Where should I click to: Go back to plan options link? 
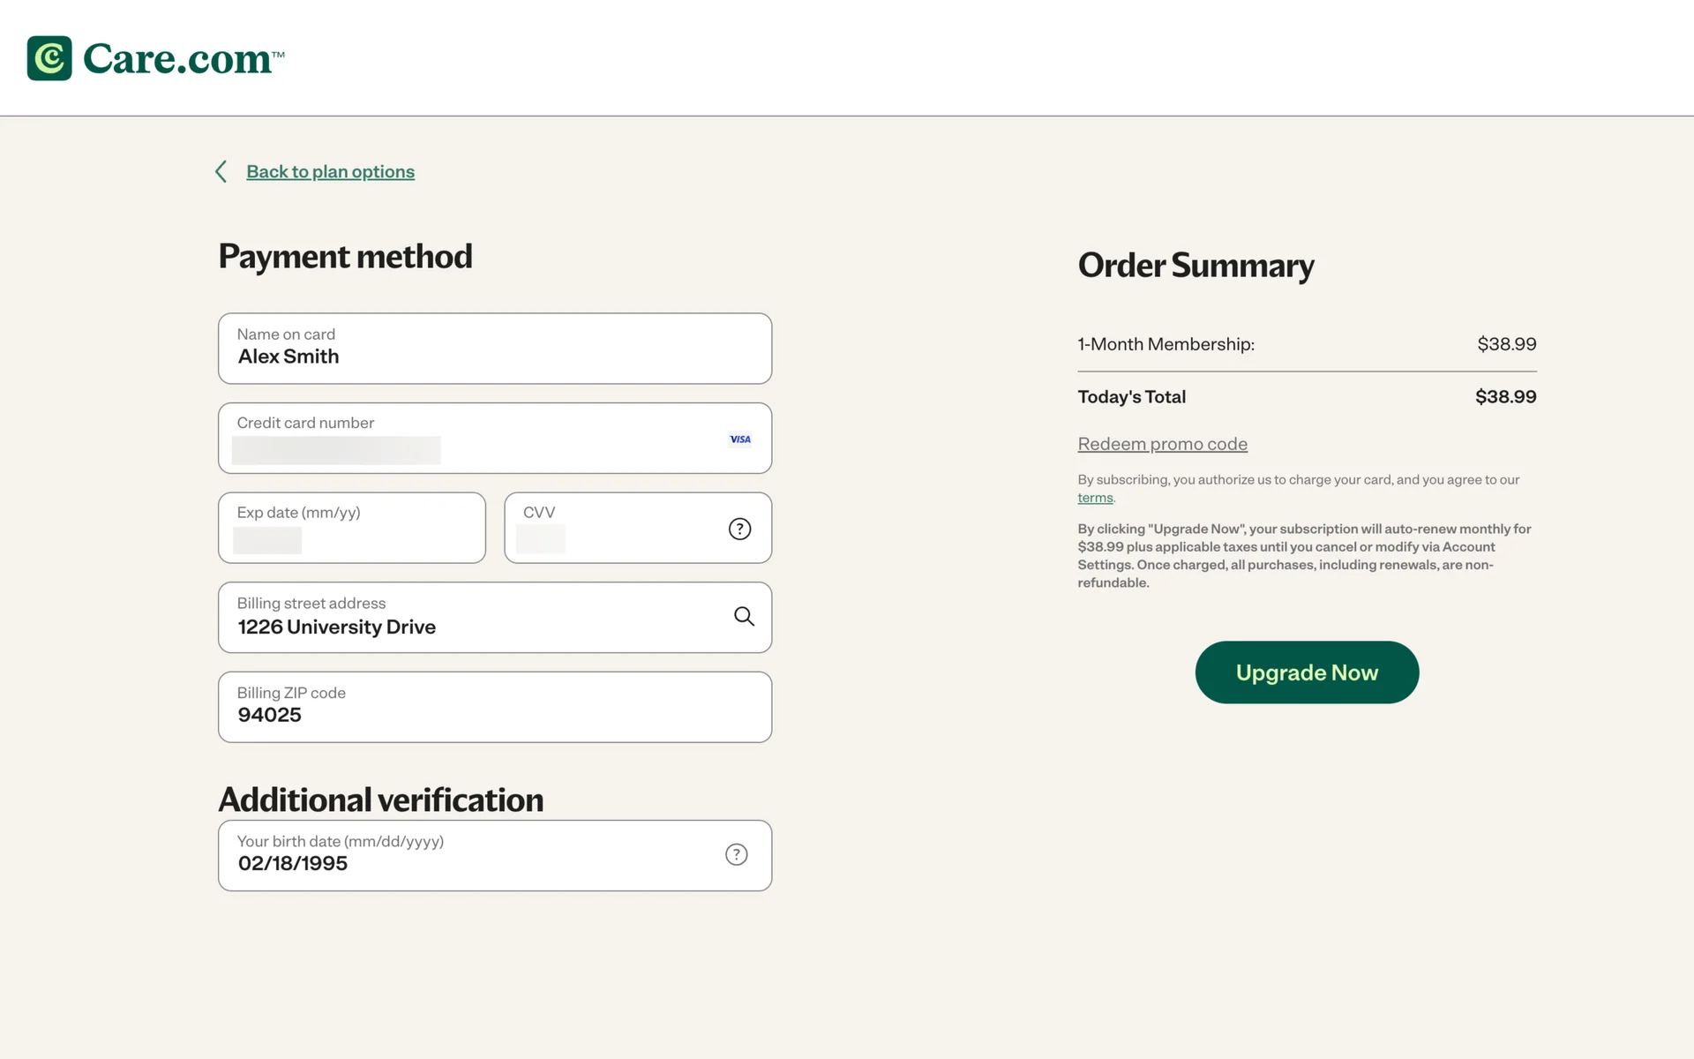tap(330, 171)
